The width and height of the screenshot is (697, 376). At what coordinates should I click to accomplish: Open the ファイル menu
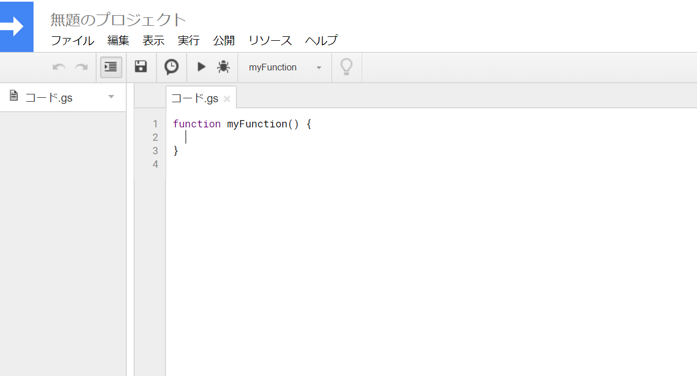73,40
